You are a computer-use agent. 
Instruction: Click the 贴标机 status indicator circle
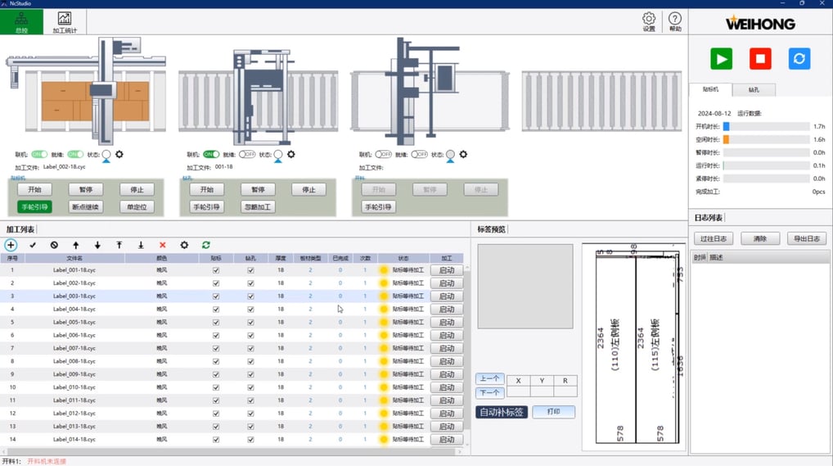coord(106,155)
